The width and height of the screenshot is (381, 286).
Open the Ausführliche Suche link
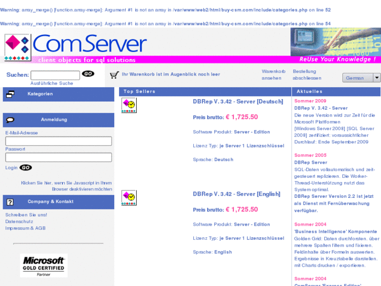click(x=51, y=83)
